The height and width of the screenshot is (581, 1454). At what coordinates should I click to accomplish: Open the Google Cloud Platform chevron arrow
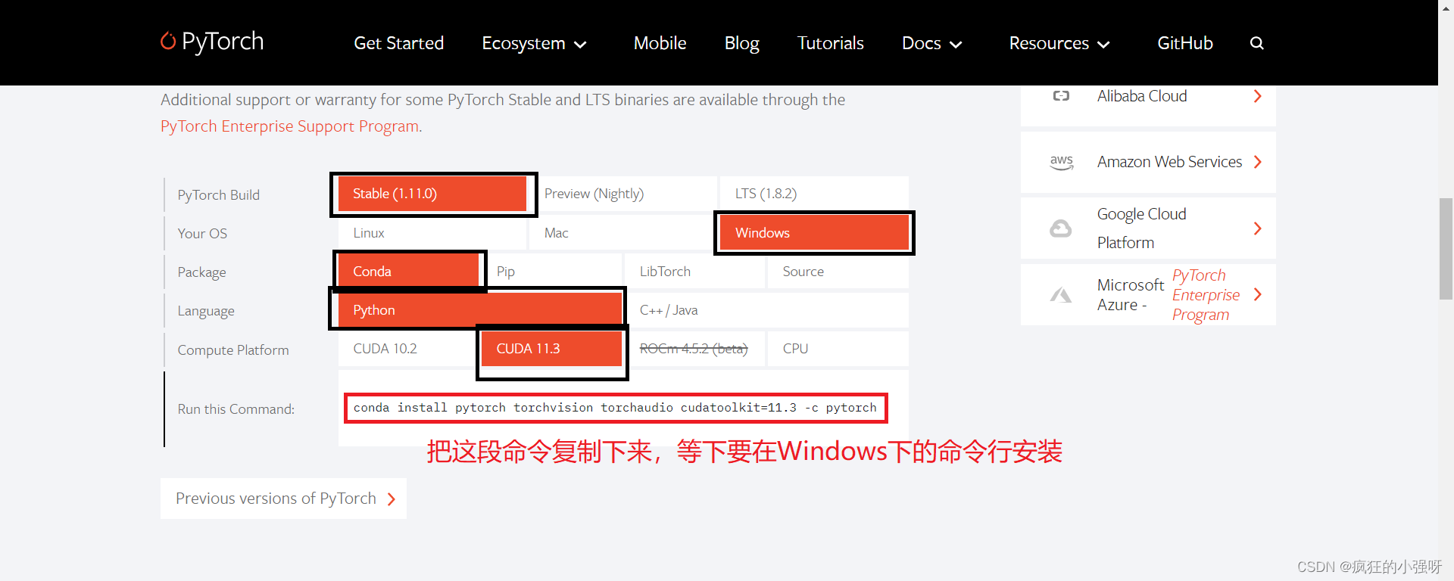pos(1257,228)
